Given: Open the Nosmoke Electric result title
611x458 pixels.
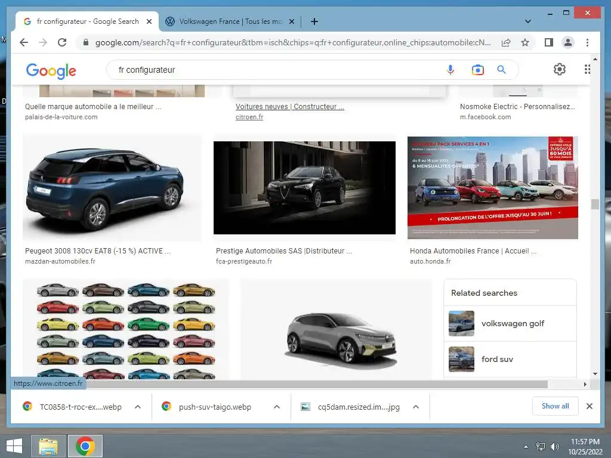Looking at the screenshot, I should pyautogui.click(x=517, y=106).
